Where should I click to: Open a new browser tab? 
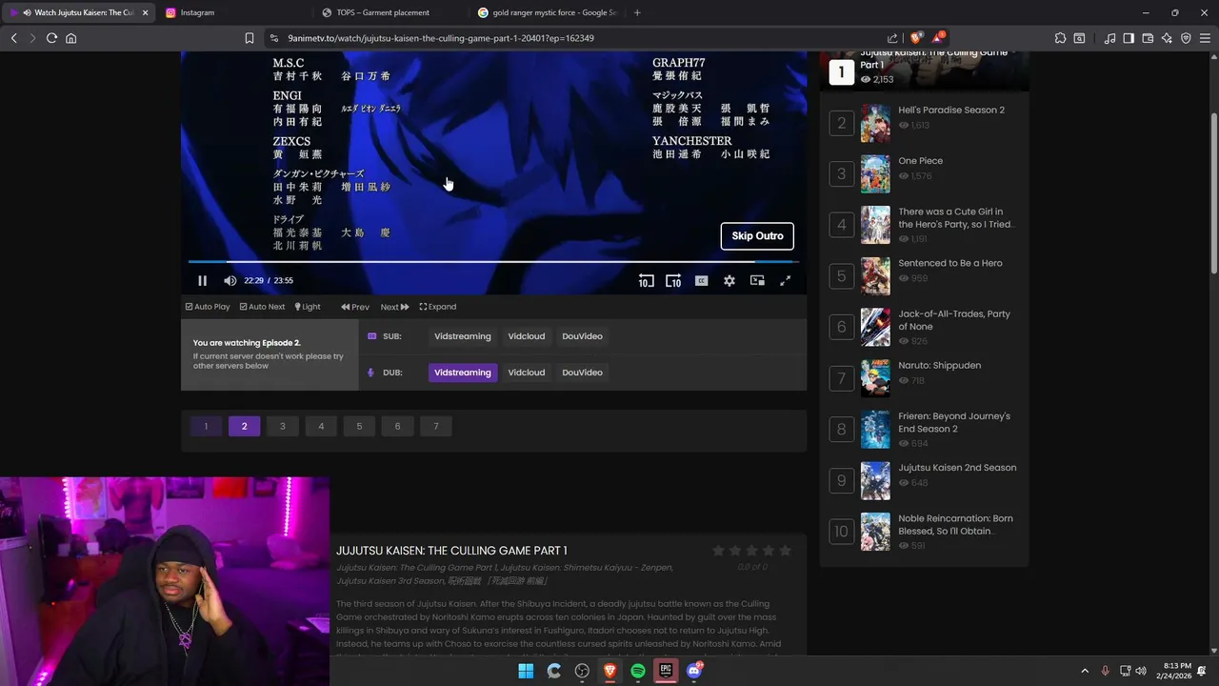[637, 12]
